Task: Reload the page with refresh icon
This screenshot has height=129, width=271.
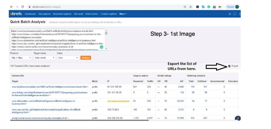Action: [23, 7]
